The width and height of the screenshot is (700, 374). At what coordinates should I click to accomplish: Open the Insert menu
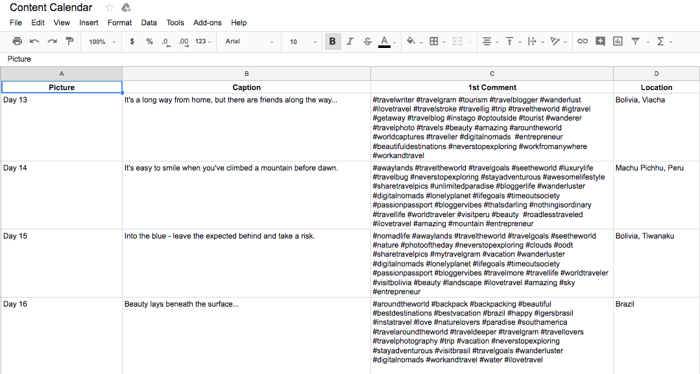(89, 23)
